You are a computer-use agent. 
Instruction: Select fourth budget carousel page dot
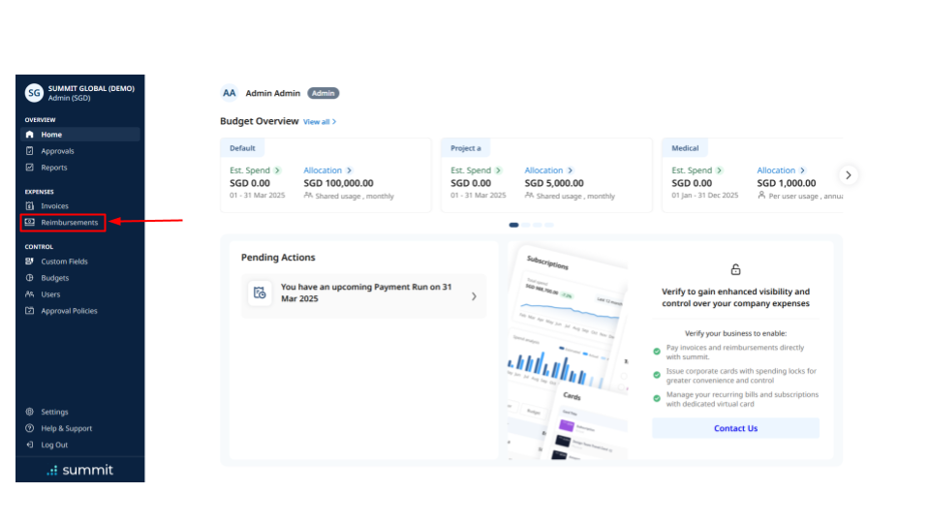click(x=549, y=225)
